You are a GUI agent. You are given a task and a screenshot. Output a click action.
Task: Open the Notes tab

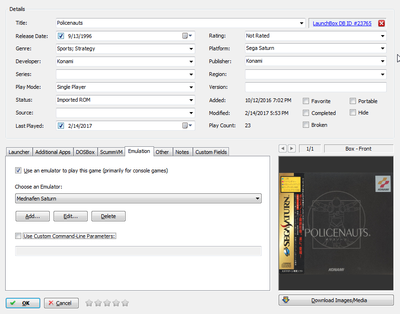(182, 152)
